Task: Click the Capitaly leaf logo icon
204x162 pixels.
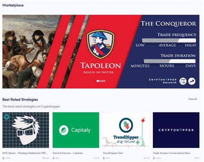Action: 64,130
